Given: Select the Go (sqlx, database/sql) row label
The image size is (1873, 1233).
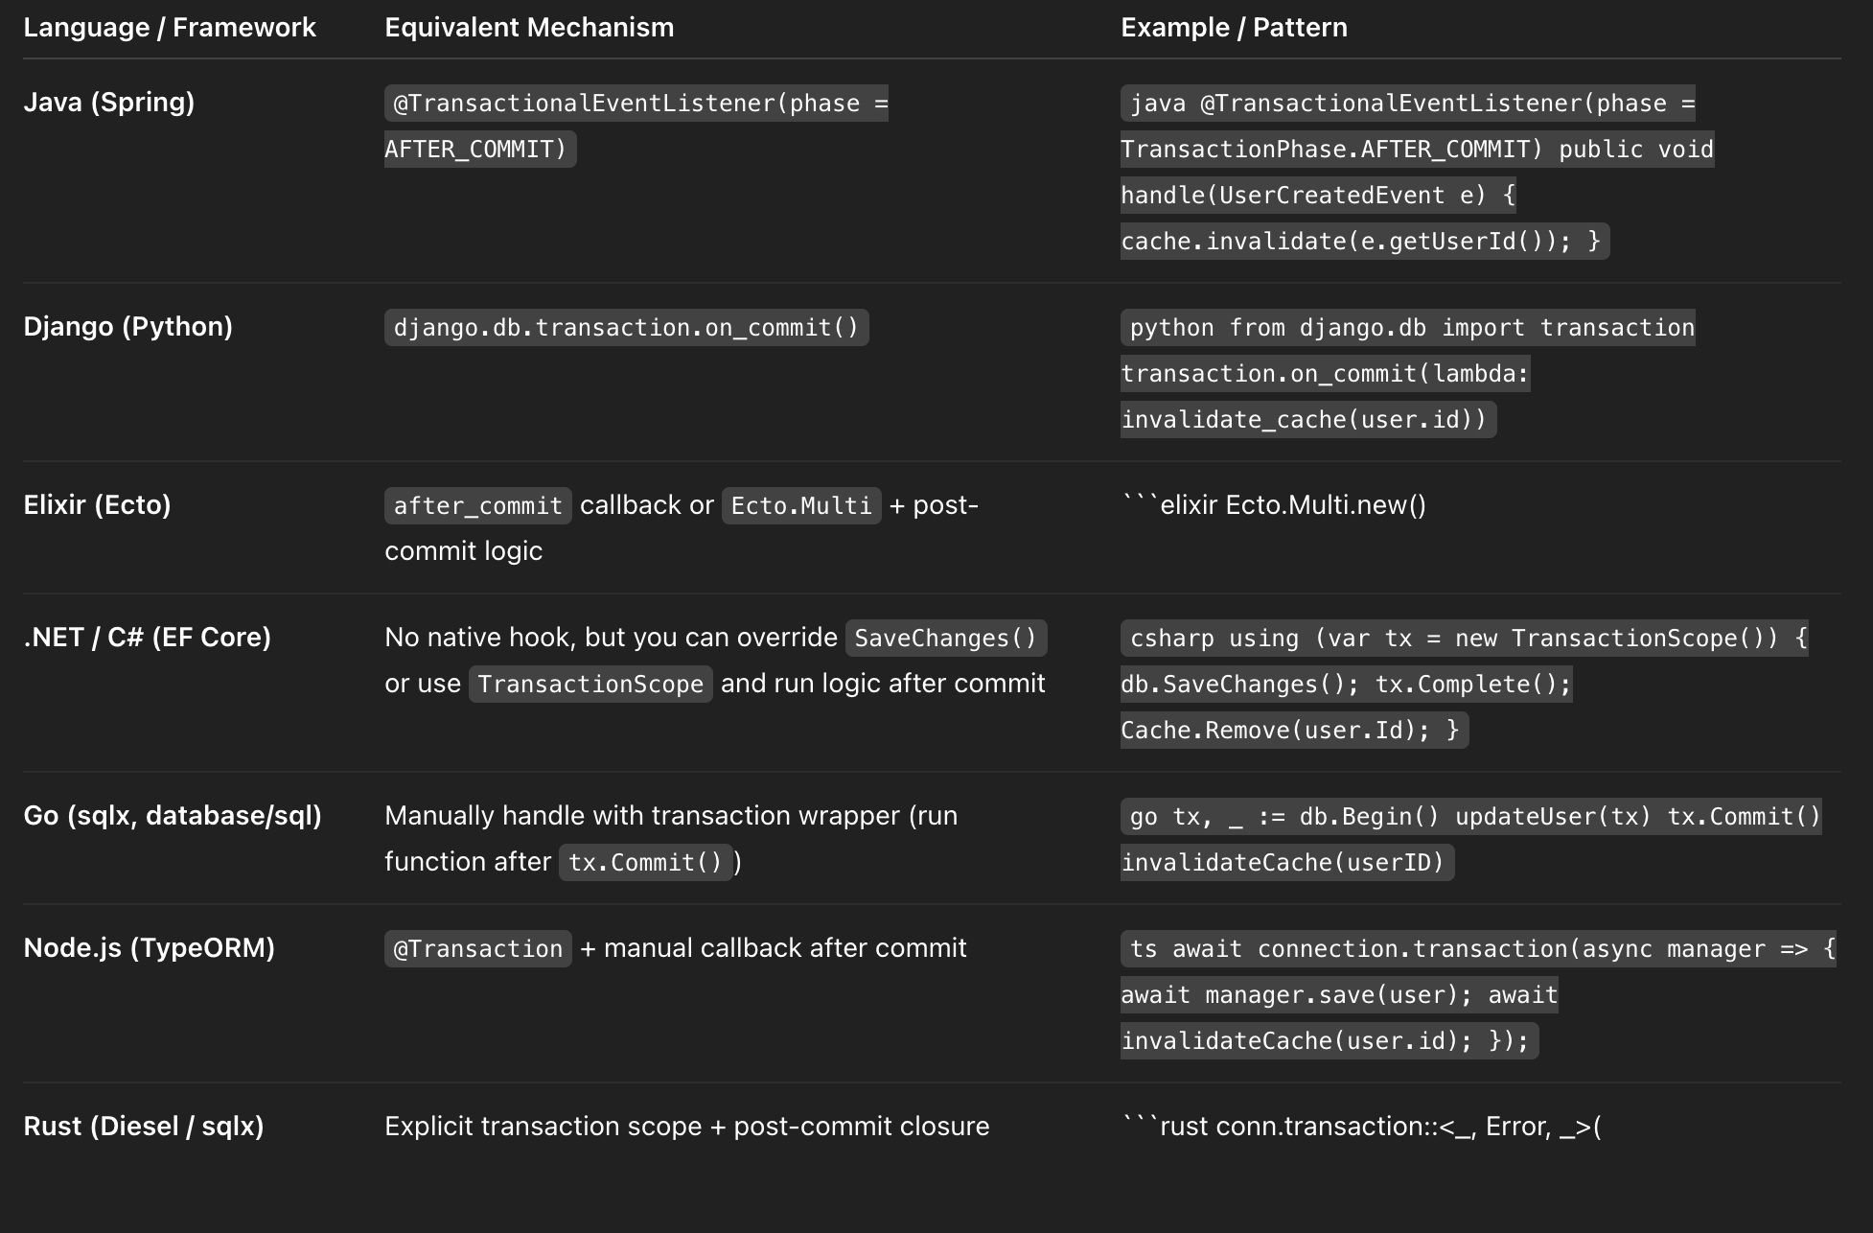Looking at the screenshot, I should point(173,816).
